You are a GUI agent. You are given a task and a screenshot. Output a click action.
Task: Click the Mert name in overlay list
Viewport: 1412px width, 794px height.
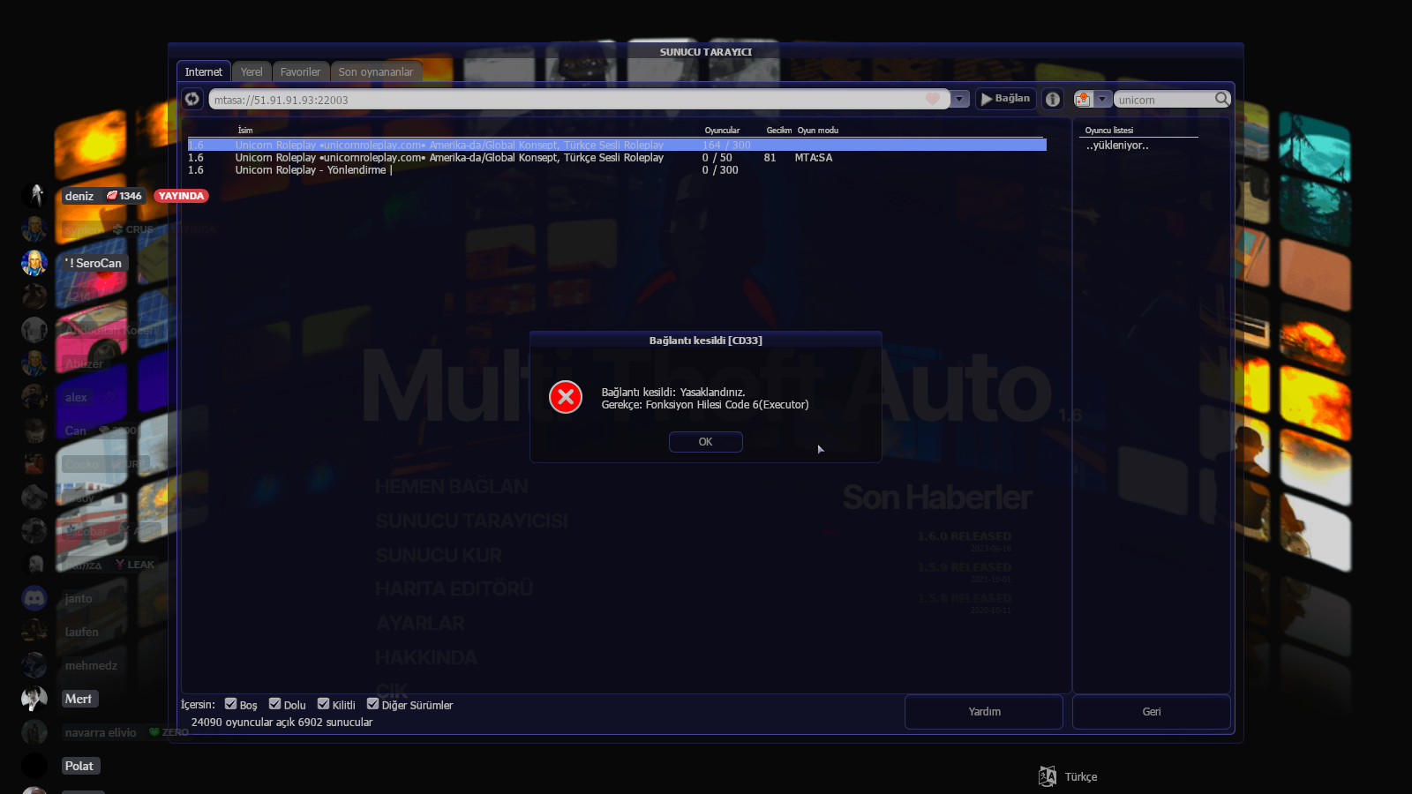tap(79, 699)
